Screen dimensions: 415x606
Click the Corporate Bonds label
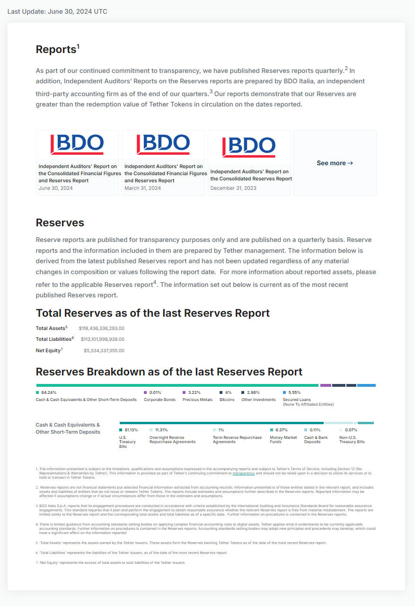(x=159, y=400)
